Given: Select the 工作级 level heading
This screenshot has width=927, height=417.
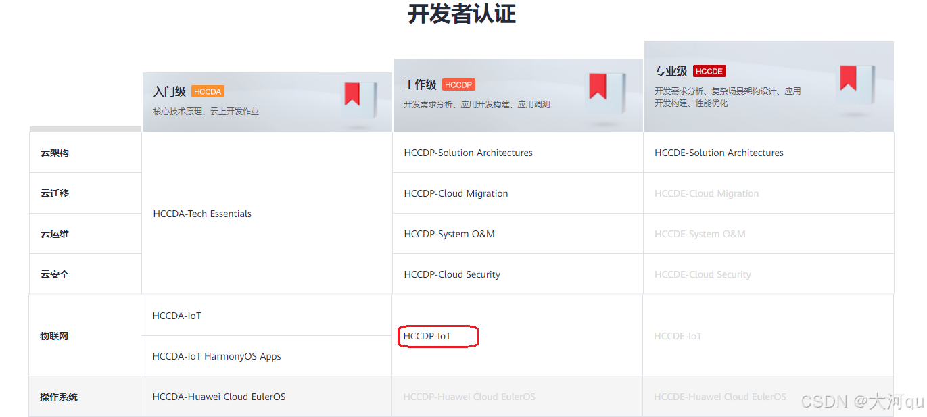Looking at the screenshot, I should pos(421,84).
